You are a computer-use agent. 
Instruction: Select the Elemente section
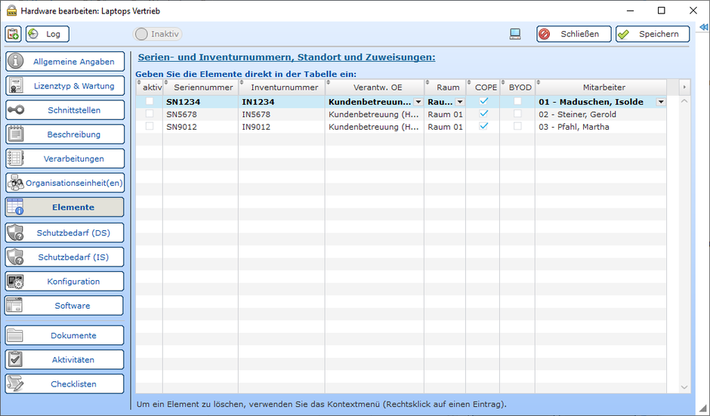point(65,207)
